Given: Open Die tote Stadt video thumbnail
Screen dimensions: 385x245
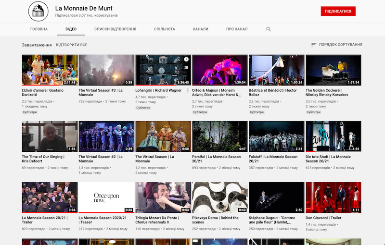Looking at the screenshot, I should point(334,136).
